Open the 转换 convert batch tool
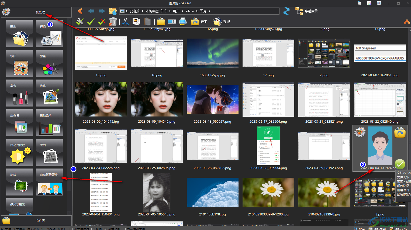This screenshot has width=411, height=230. click(49, 34)
